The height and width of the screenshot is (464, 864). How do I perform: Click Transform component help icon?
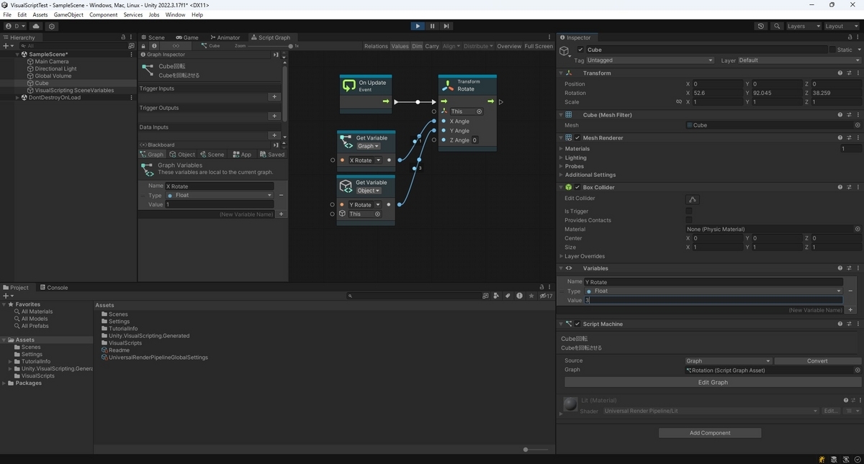pos(840,73)
